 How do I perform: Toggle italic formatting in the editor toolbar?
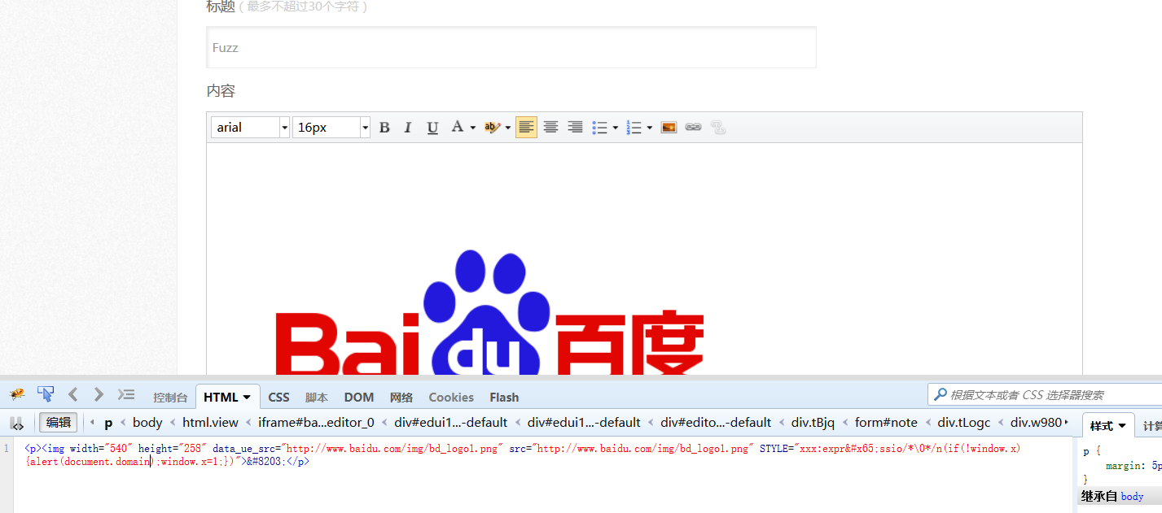(x=408, y=128)
